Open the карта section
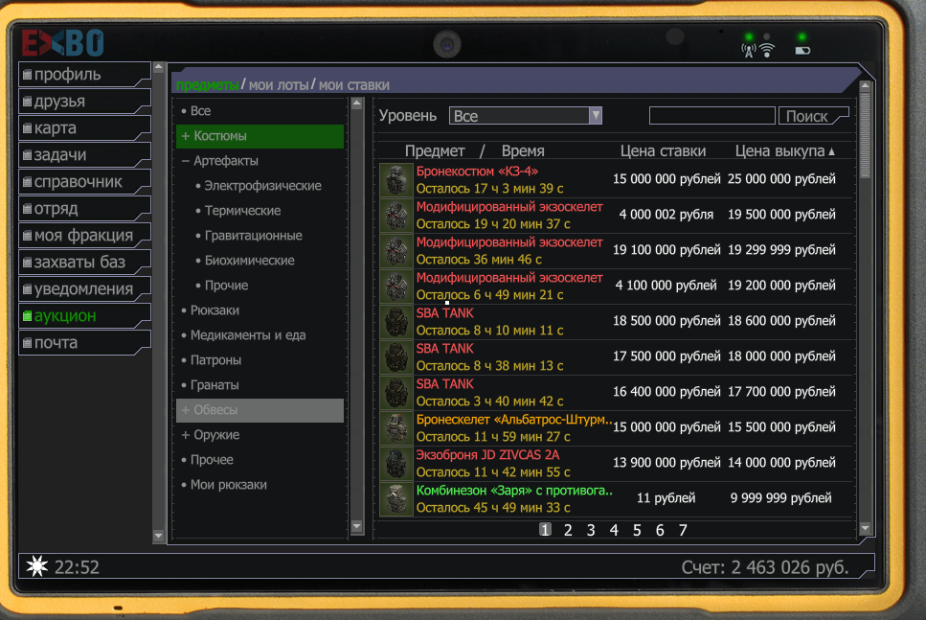926x620 pixels. click(x=84, y=127)
